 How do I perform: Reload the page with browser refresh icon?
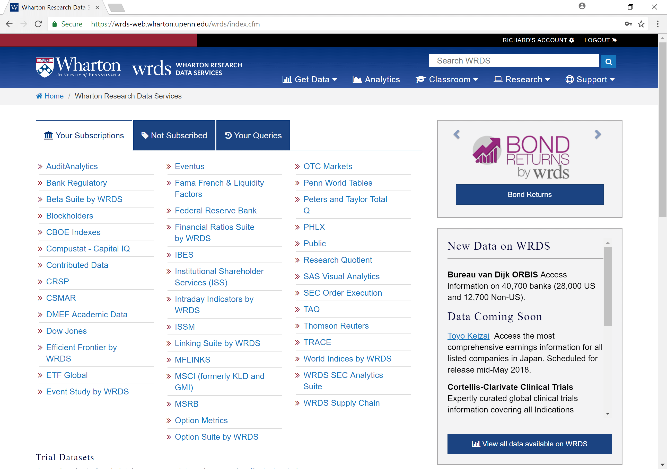coord(38,24)
